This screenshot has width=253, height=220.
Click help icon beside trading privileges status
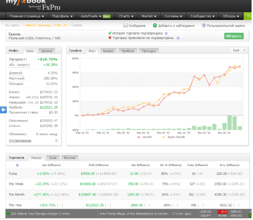tap(178, 38)
